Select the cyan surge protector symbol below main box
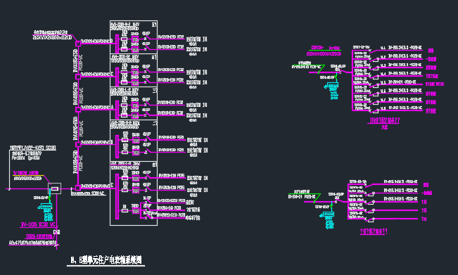This screenshot has height=275, width=458. click(46, 206)
